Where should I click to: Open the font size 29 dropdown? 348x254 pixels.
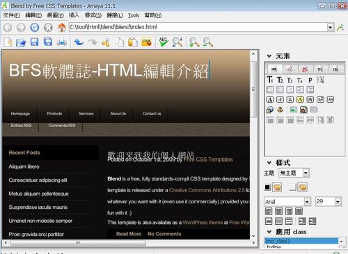338,202
